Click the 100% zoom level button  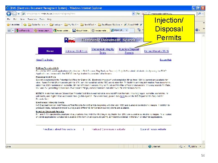[193, 146]
